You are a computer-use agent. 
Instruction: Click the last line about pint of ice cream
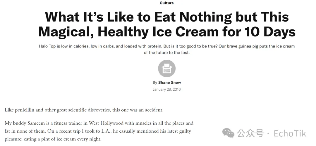coord(53,139)
